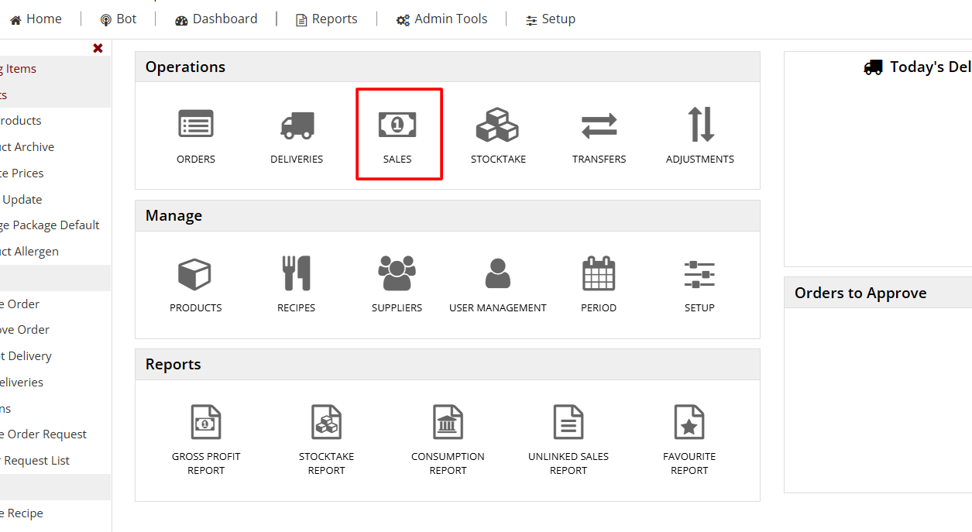Open Recipes fork and knife icon
The width and height of the screenshot is (972, 532).
pos(296,274)
